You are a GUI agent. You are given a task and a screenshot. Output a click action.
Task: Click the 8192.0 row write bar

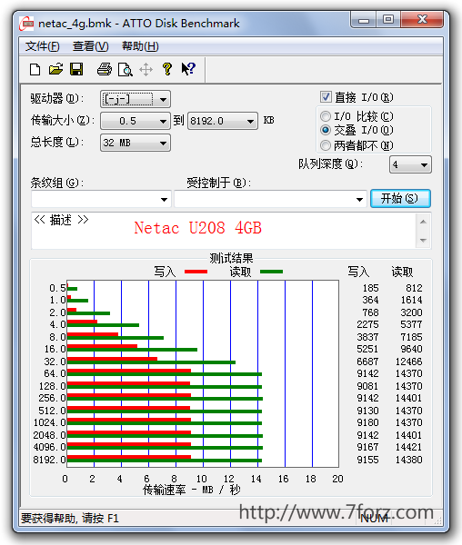(129, 457)
